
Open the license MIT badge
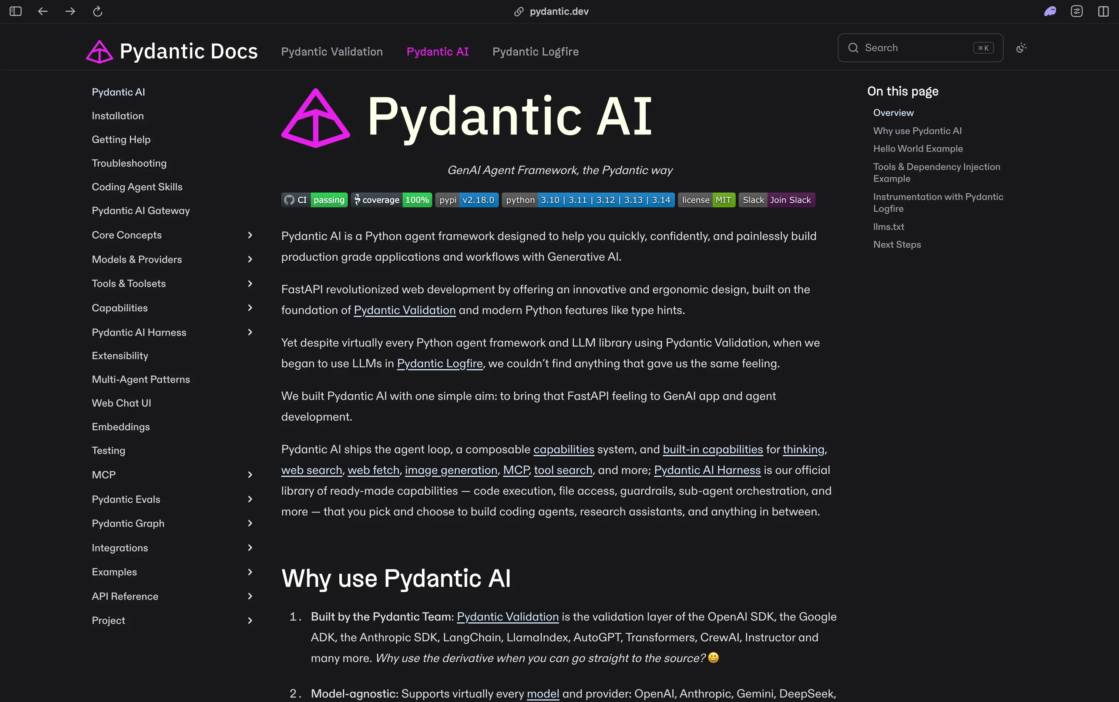pyautogui.click(x=706, y=200)
